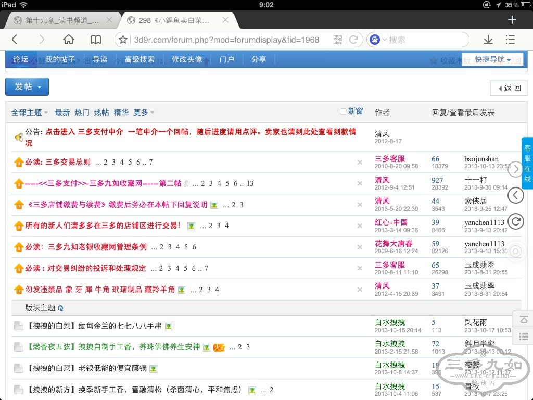Tap the QR code icon in address bar
The image size is (533, 400).
click(338, 40)
